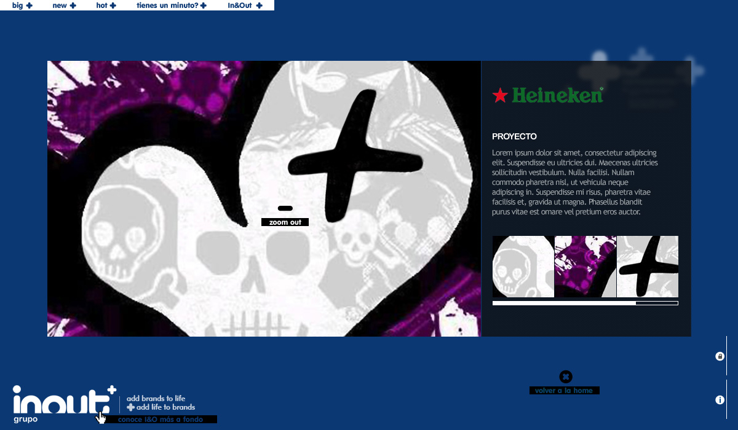Select the black cross thumbnail
This screenshot has width=738, height=430.
click(648, 267)
